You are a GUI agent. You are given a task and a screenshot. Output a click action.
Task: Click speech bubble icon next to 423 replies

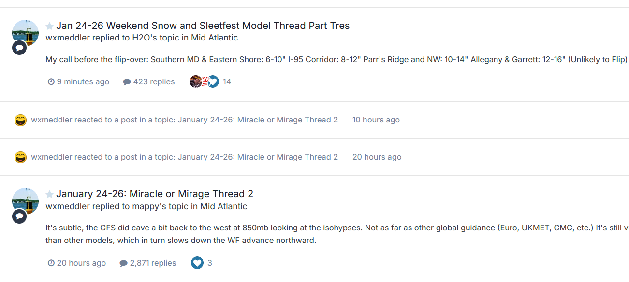(127, 82)
